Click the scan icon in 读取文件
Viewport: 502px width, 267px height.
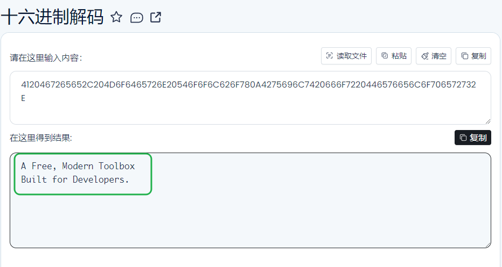(329, 56)
